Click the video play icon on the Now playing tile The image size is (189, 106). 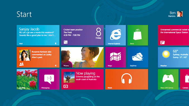[66, 86]
